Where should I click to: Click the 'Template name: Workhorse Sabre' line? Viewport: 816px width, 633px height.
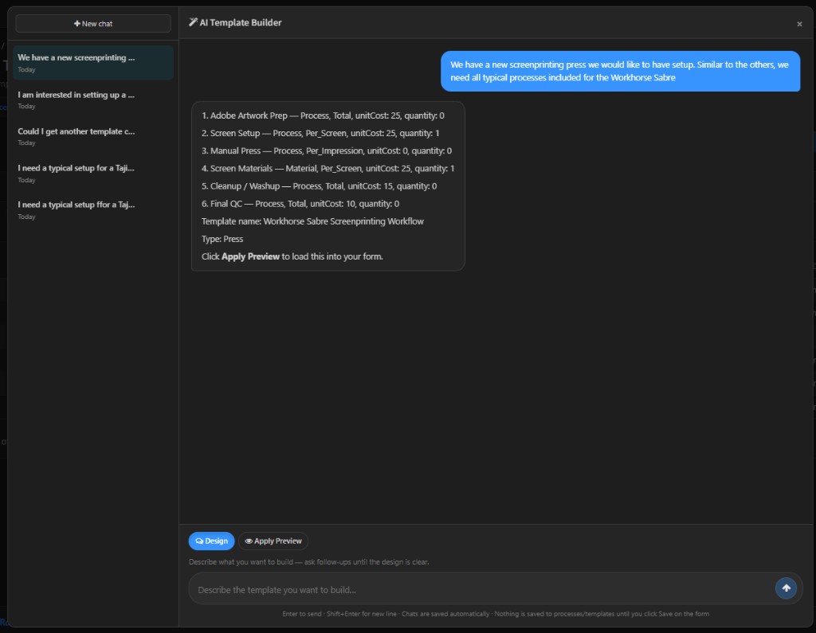[312, 221]
